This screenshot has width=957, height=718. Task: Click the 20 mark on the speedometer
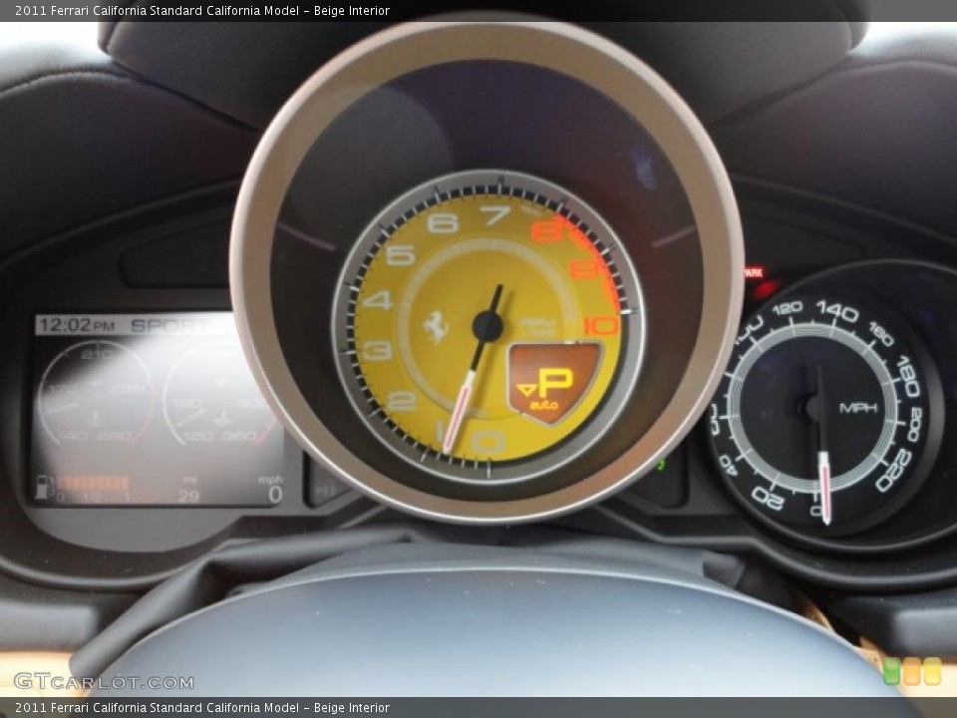pyautogui.click(x=768, y=498)
